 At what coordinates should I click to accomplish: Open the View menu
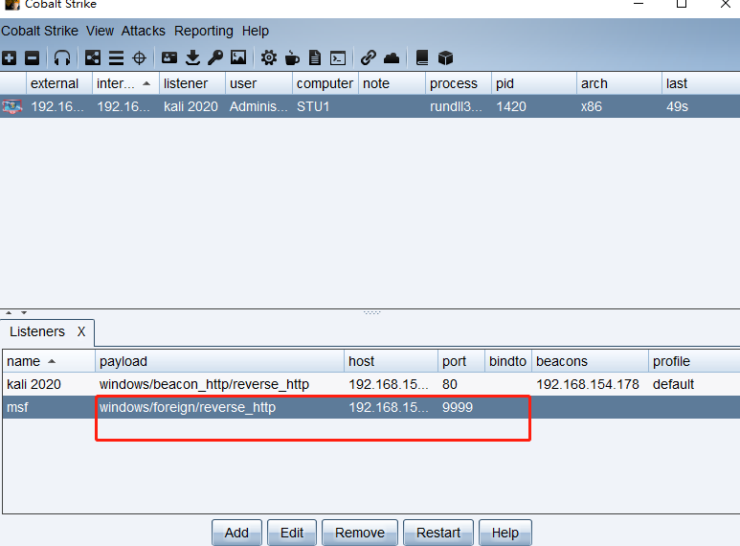click(100, 32)
